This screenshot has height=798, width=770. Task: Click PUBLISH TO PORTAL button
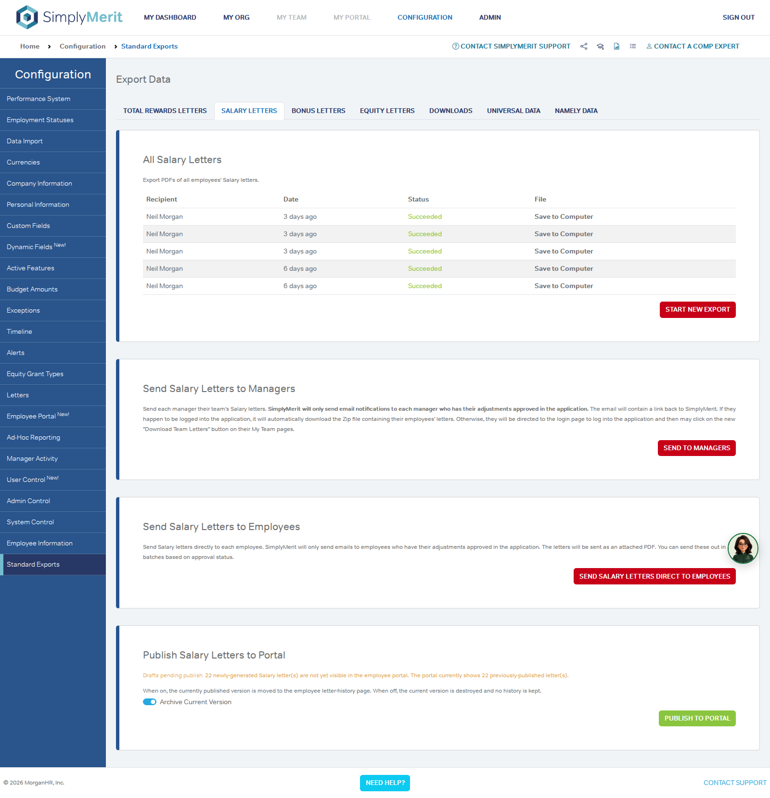pos(697,718)
